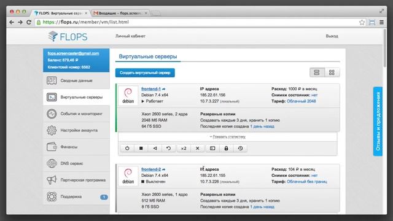Click the clock history icon for frontend-1
The height and width of the screenshot is (221, 393).
(x=240, y=149)
